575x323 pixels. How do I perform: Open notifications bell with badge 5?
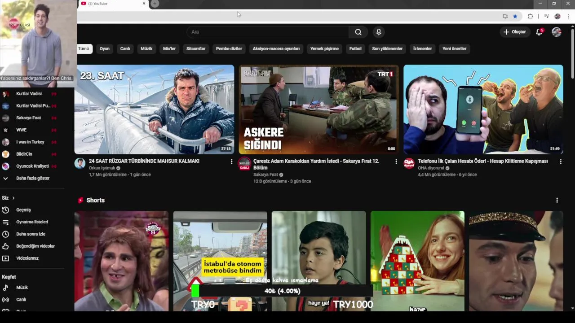click(539, 32)
